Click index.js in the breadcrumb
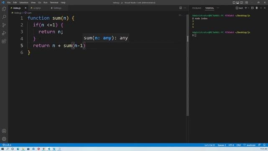Image resolution: width=268 pixels, height=151 pixels. tap(18, 13)
